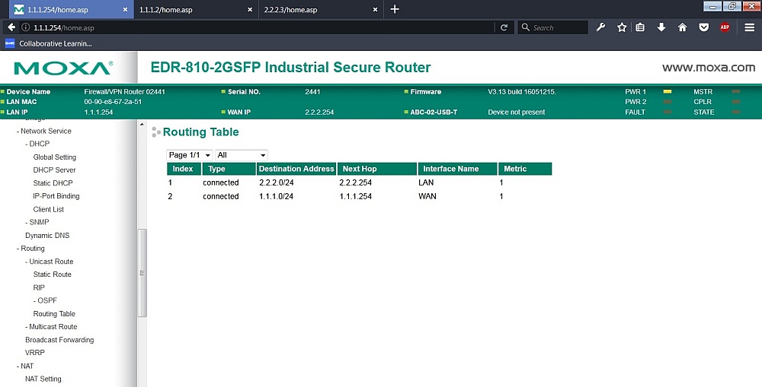
Task: Open the Page 1/1 dropdown
Action: point(190,155)
